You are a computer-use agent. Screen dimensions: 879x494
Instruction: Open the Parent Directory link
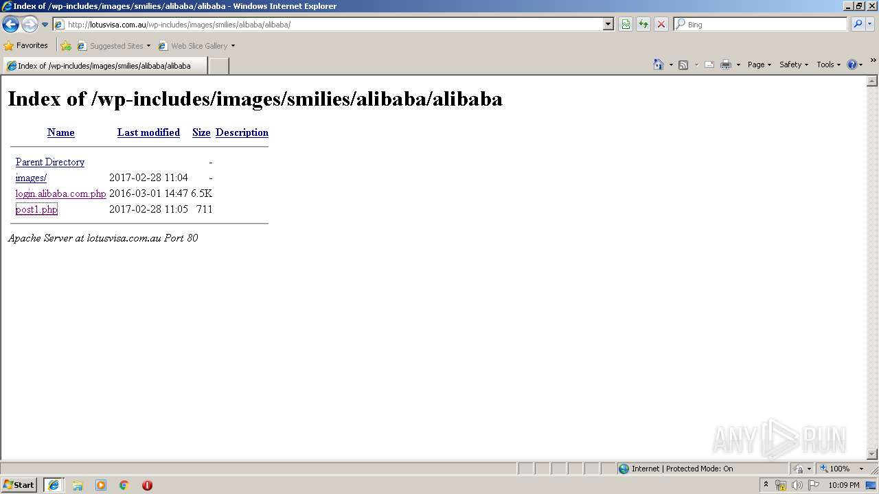tap(50, 162)
